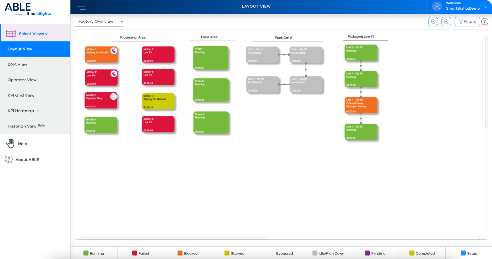Click the ABLE SmartSights logo
The height and width of the screenshot is (259, 492).
point(28,9)
